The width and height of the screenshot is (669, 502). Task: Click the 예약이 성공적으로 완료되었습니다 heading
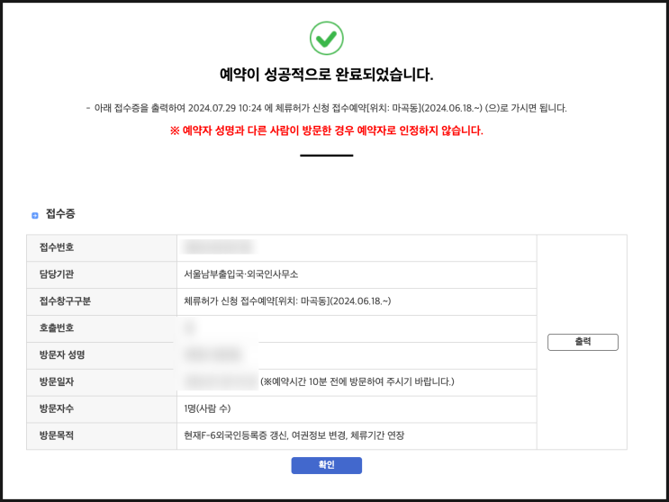coord(326,74)
